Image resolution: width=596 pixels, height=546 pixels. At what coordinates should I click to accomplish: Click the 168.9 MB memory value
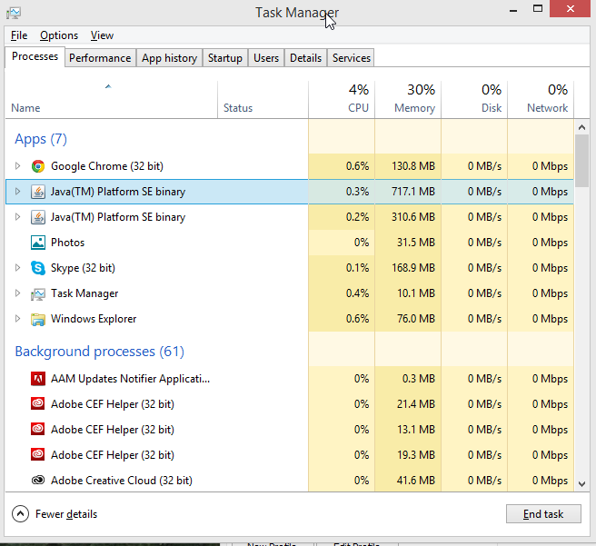point(413,268)
